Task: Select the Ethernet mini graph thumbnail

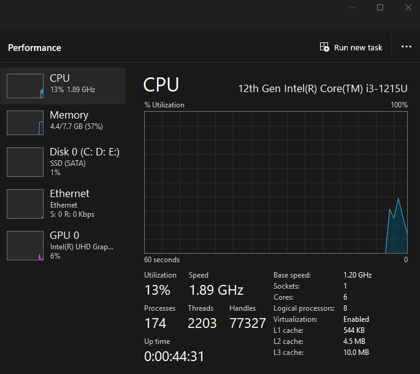Action: click(25, 204)
